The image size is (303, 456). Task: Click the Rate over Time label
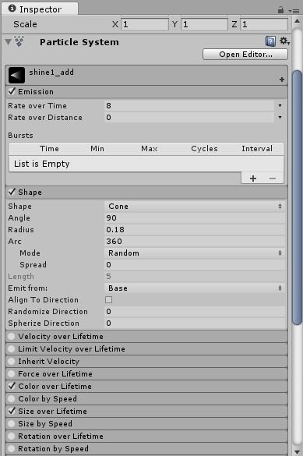[37, 105]
